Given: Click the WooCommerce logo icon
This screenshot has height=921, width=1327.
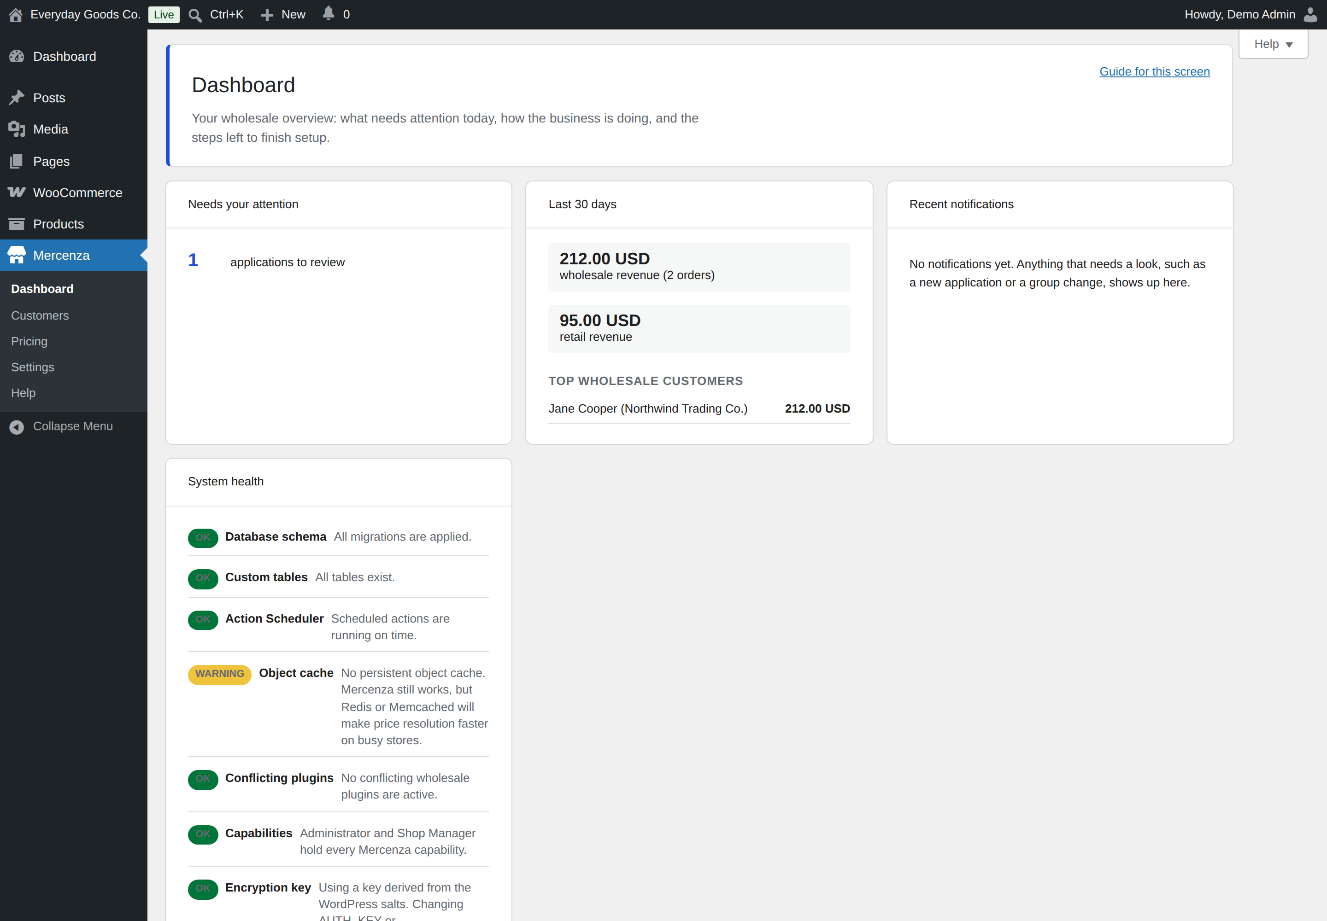Looking at the screenshot, I should (17, 192).
